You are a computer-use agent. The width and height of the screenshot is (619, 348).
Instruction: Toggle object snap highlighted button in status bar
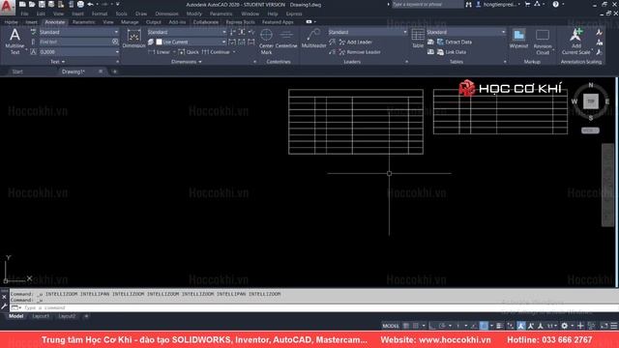484,326
